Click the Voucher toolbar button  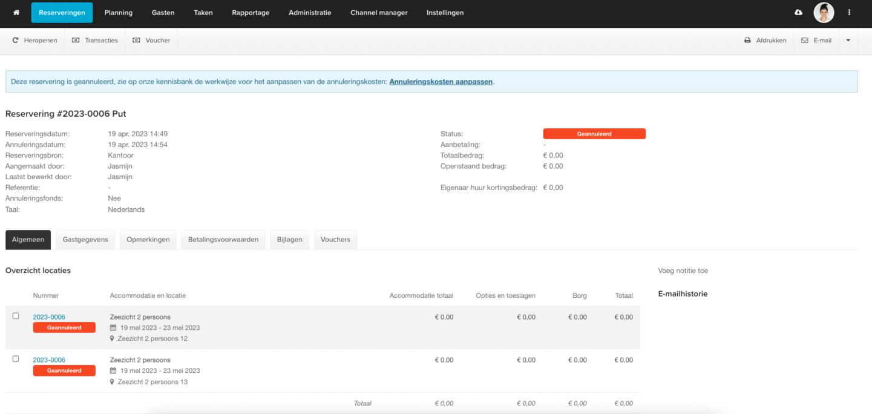(151, 41)
